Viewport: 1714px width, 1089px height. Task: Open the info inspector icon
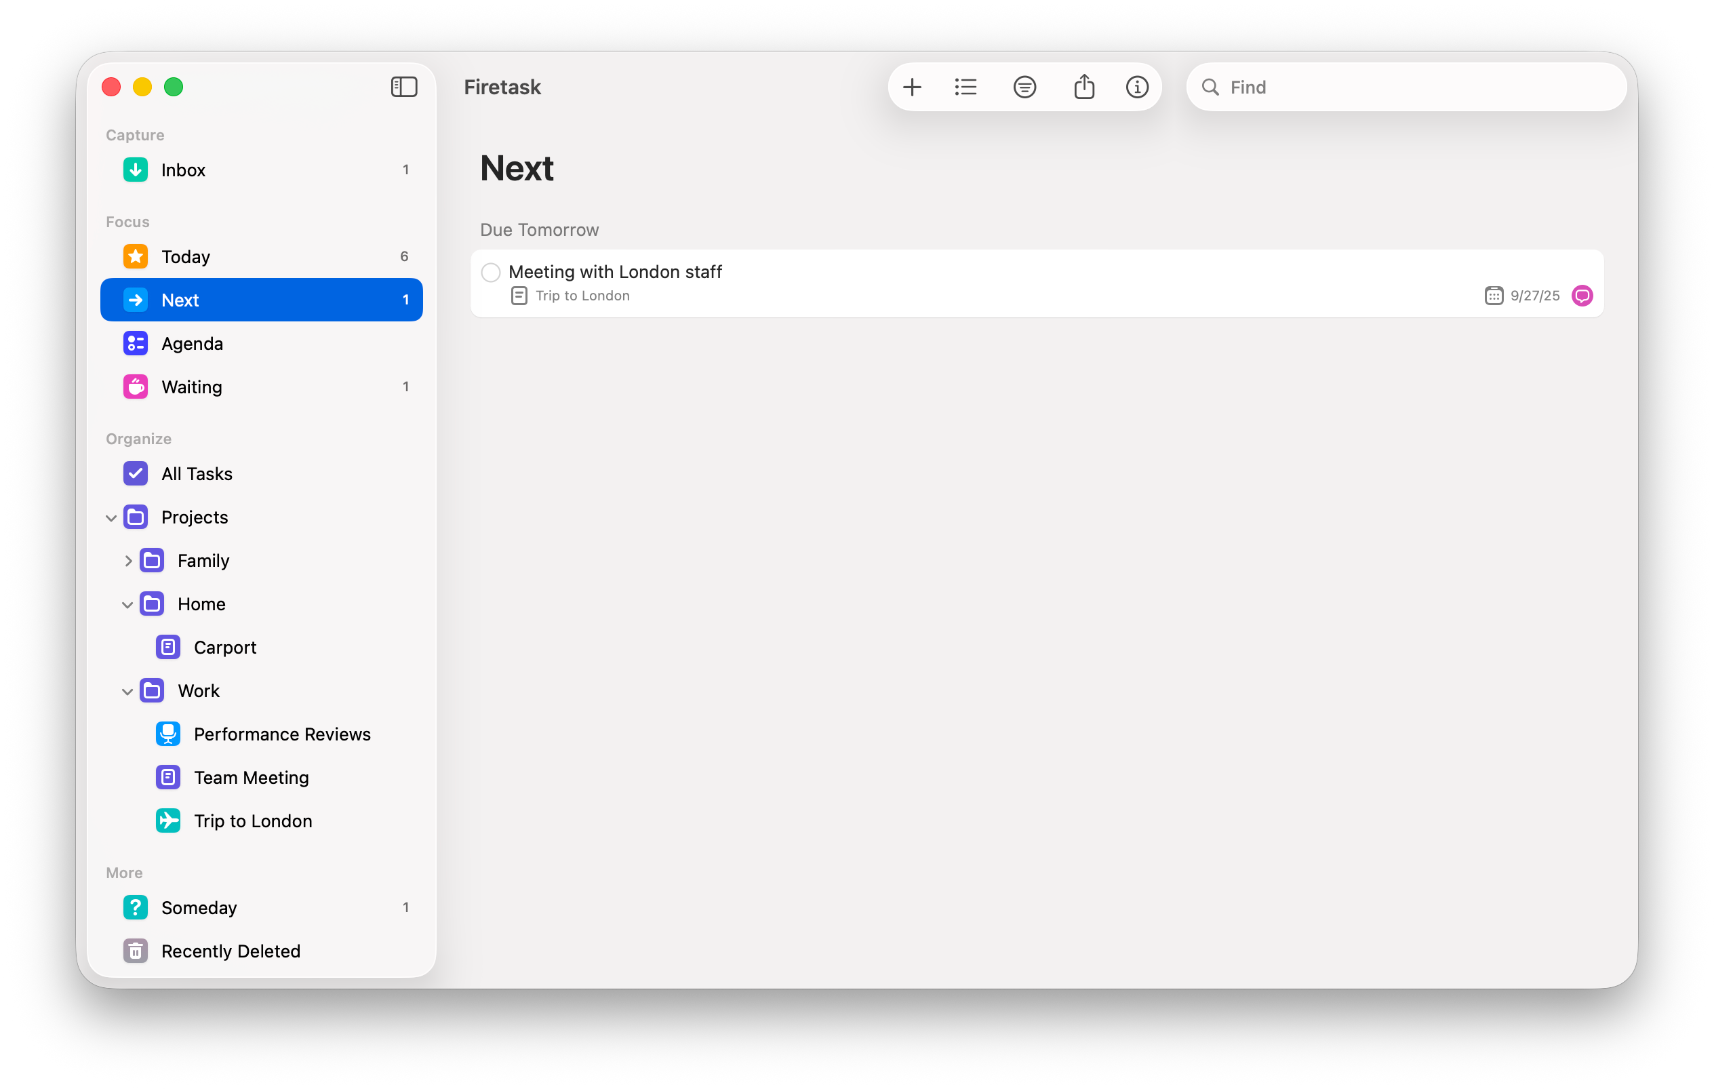pyautogui.click(x=1137, y=87)
